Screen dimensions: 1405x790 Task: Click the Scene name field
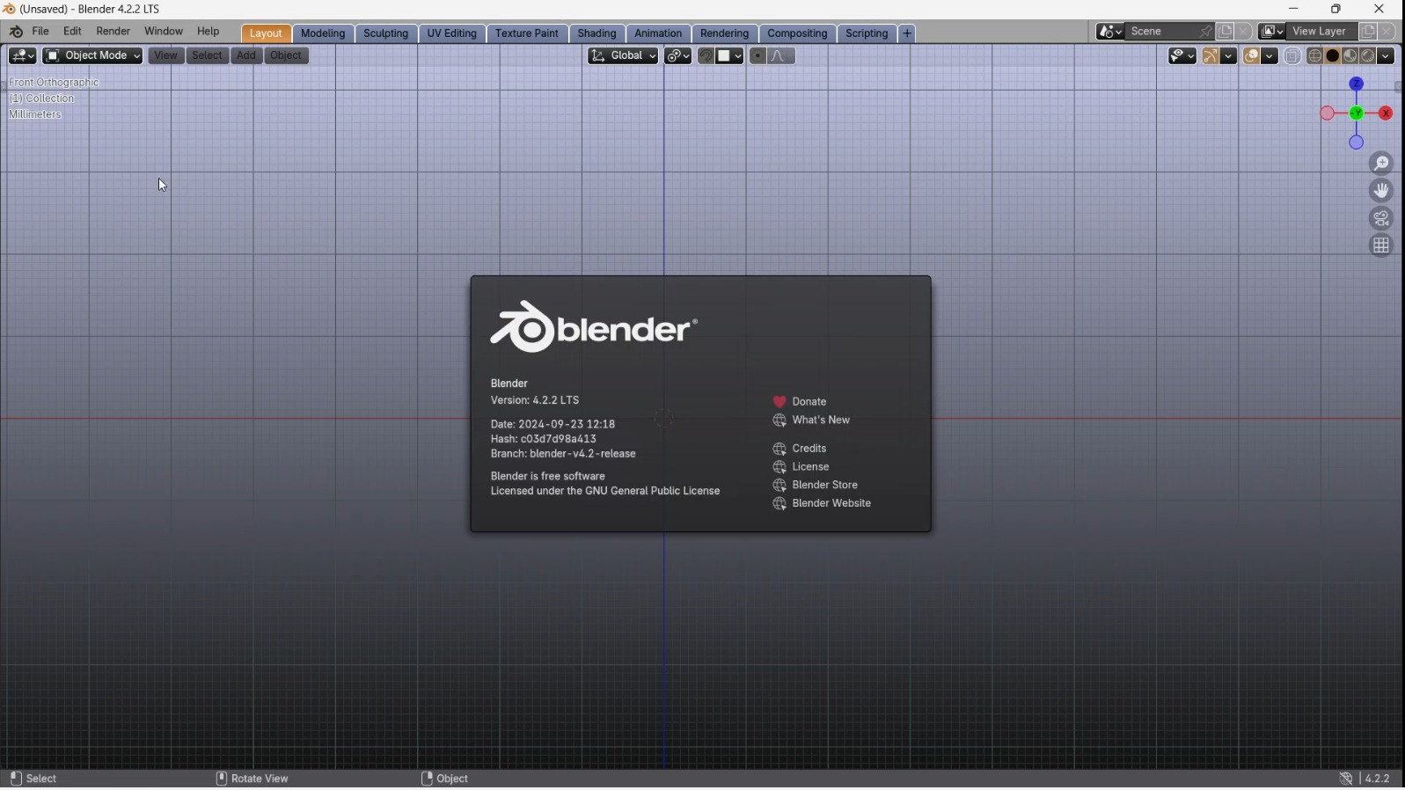1161,32
